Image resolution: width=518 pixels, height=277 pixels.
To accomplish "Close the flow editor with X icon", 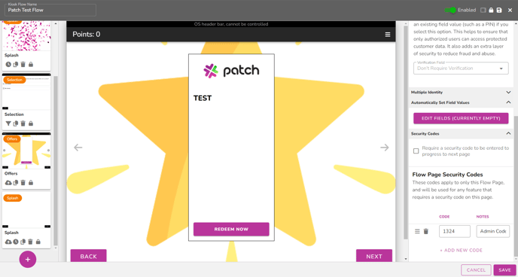I will (x=510, y=11).
